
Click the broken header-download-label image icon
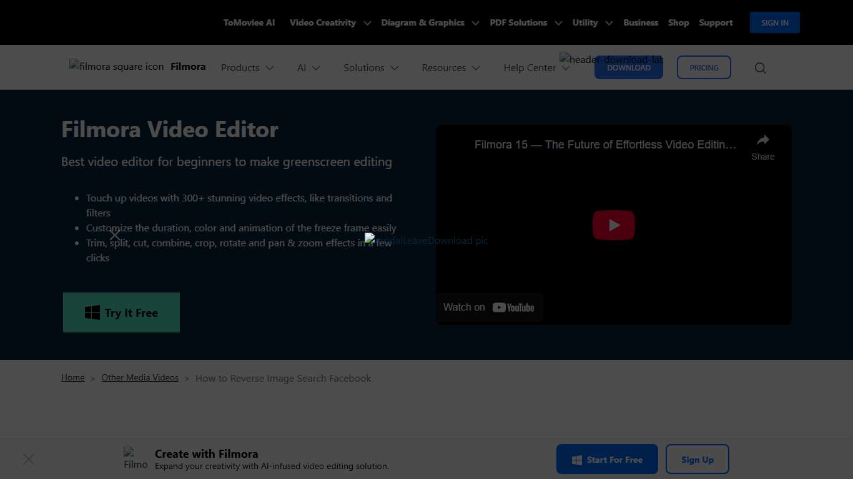click(x=563, y=59)
